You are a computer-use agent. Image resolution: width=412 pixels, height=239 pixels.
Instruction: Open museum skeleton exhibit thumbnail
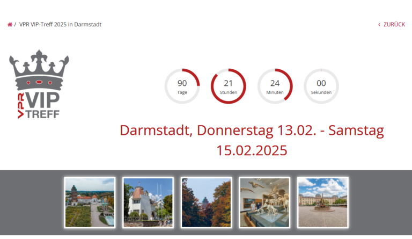(264, 202)
